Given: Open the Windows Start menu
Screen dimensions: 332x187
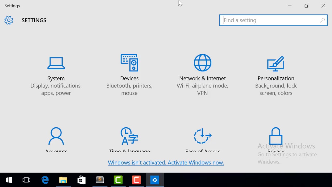Looking at the screenshot, I should click(x=9, y=180).
